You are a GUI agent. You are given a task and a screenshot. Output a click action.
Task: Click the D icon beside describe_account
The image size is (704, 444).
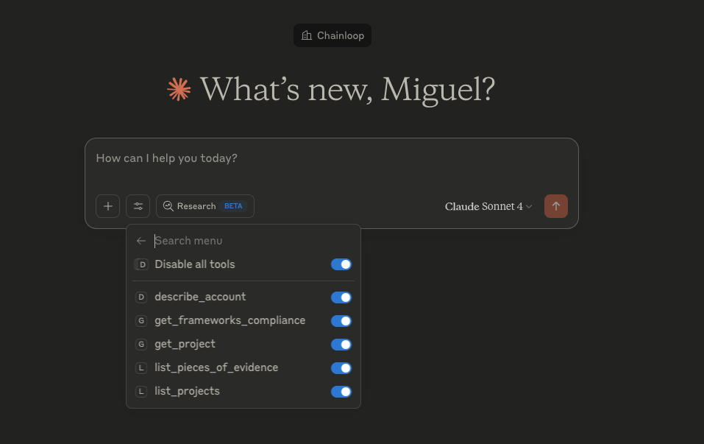[x=141, y=297]
